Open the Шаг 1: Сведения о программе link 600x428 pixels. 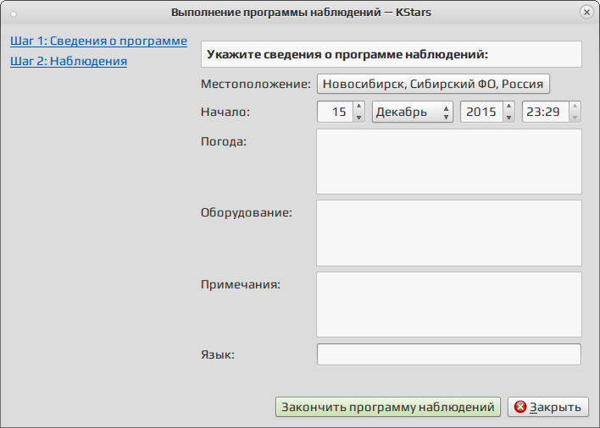[x=98, y=41]
